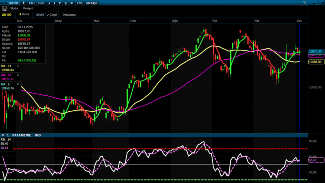Viewport: 325px width, 183px height.
Task: Click the save (floppy disk) icon
Action: [x=4, y=8]
